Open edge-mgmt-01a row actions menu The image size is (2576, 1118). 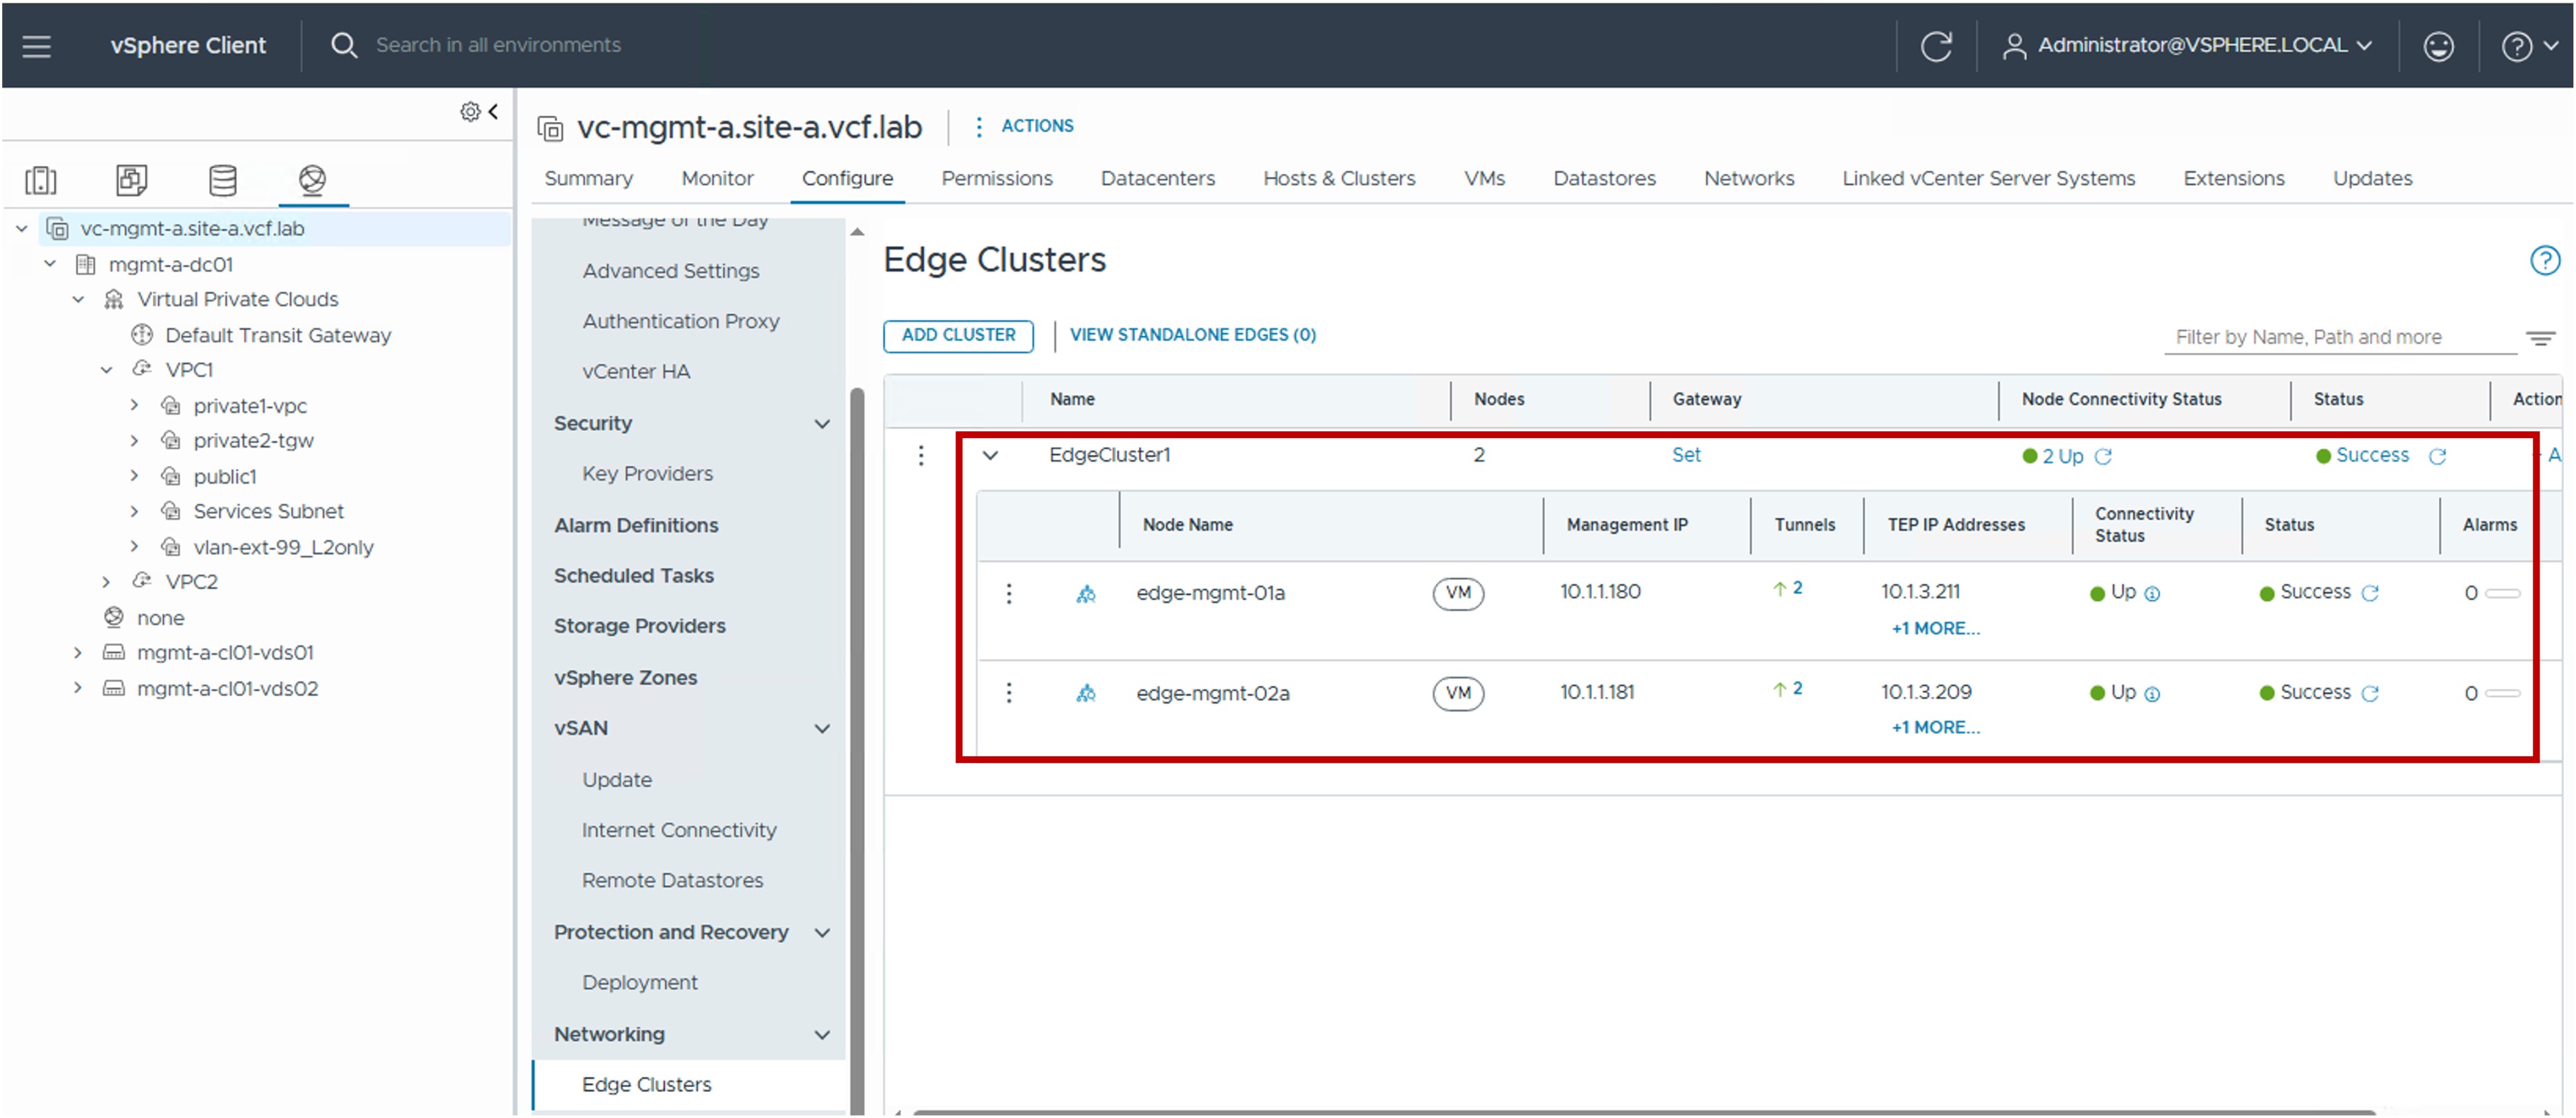pos(1008,594)
